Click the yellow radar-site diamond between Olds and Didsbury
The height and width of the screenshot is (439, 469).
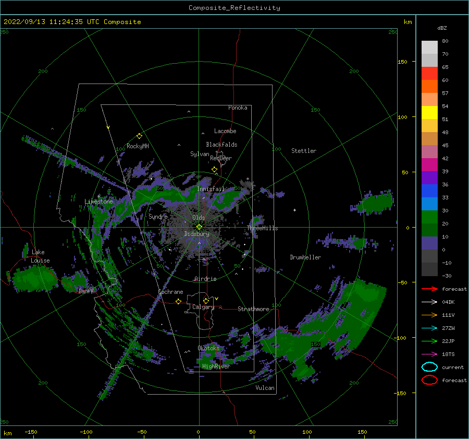tap(199, 227)
